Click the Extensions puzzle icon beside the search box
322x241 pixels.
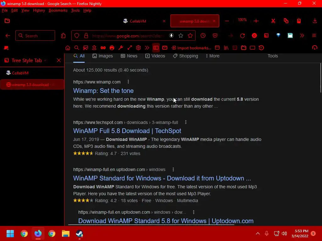[63, 36]
